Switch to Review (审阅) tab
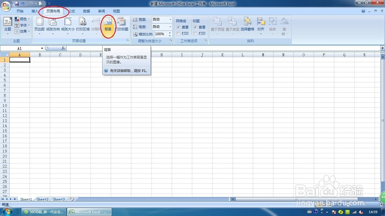The height and width of the screenshot is (216, 385). coord(101,11)
